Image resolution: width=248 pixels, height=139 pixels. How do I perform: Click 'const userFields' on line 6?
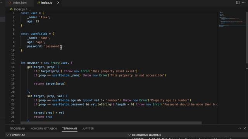(34, 34)
